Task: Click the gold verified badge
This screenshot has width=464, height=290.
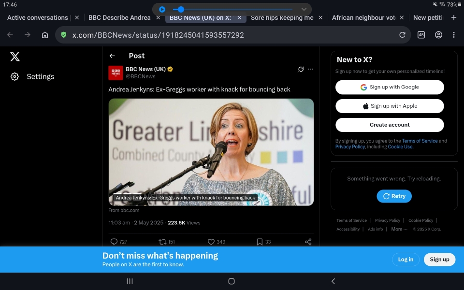Action: click(170, 69)
